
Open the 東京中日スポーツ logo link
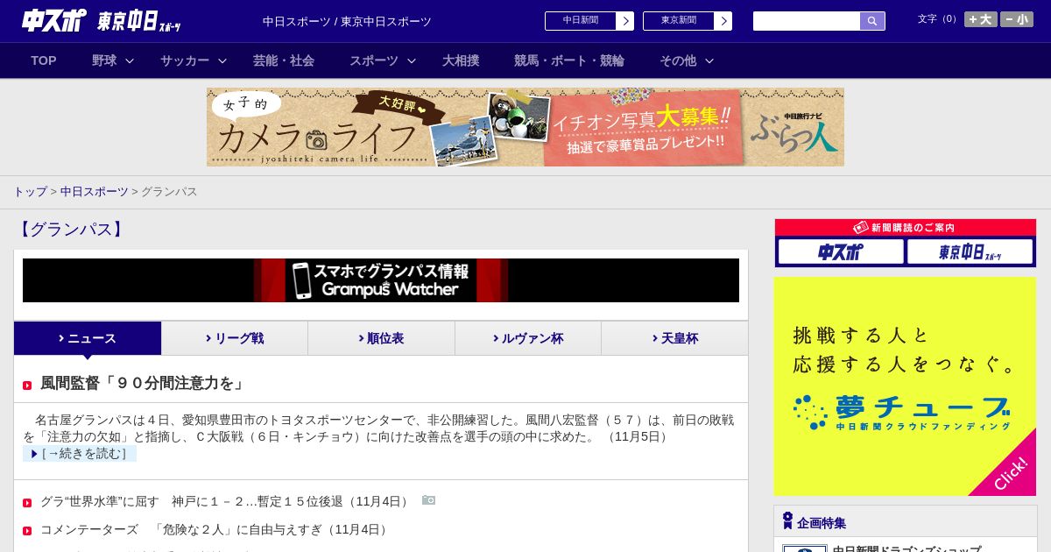tap(139, 21)
